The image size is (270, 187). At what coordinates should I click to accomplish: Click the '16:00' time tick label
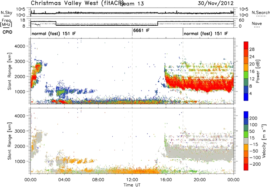tap(166, 180)
